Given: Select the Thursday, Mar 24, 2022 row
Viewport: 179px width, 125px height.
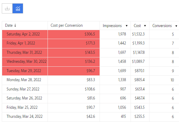Looking at the screenshot, I should [x=91, y=117].
